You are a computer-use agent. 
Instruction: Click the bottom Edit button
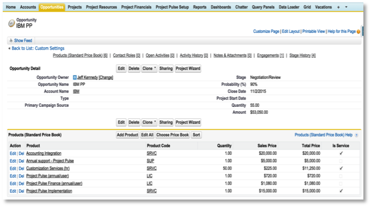click(x=121, y=123)
